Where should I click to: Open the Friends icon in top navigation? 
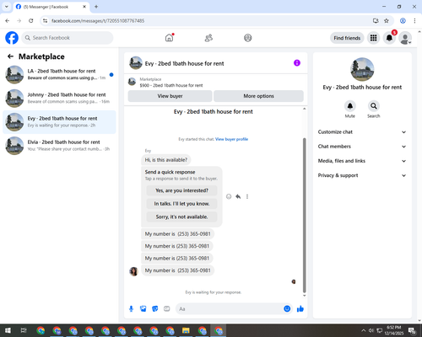coord(208,38)
